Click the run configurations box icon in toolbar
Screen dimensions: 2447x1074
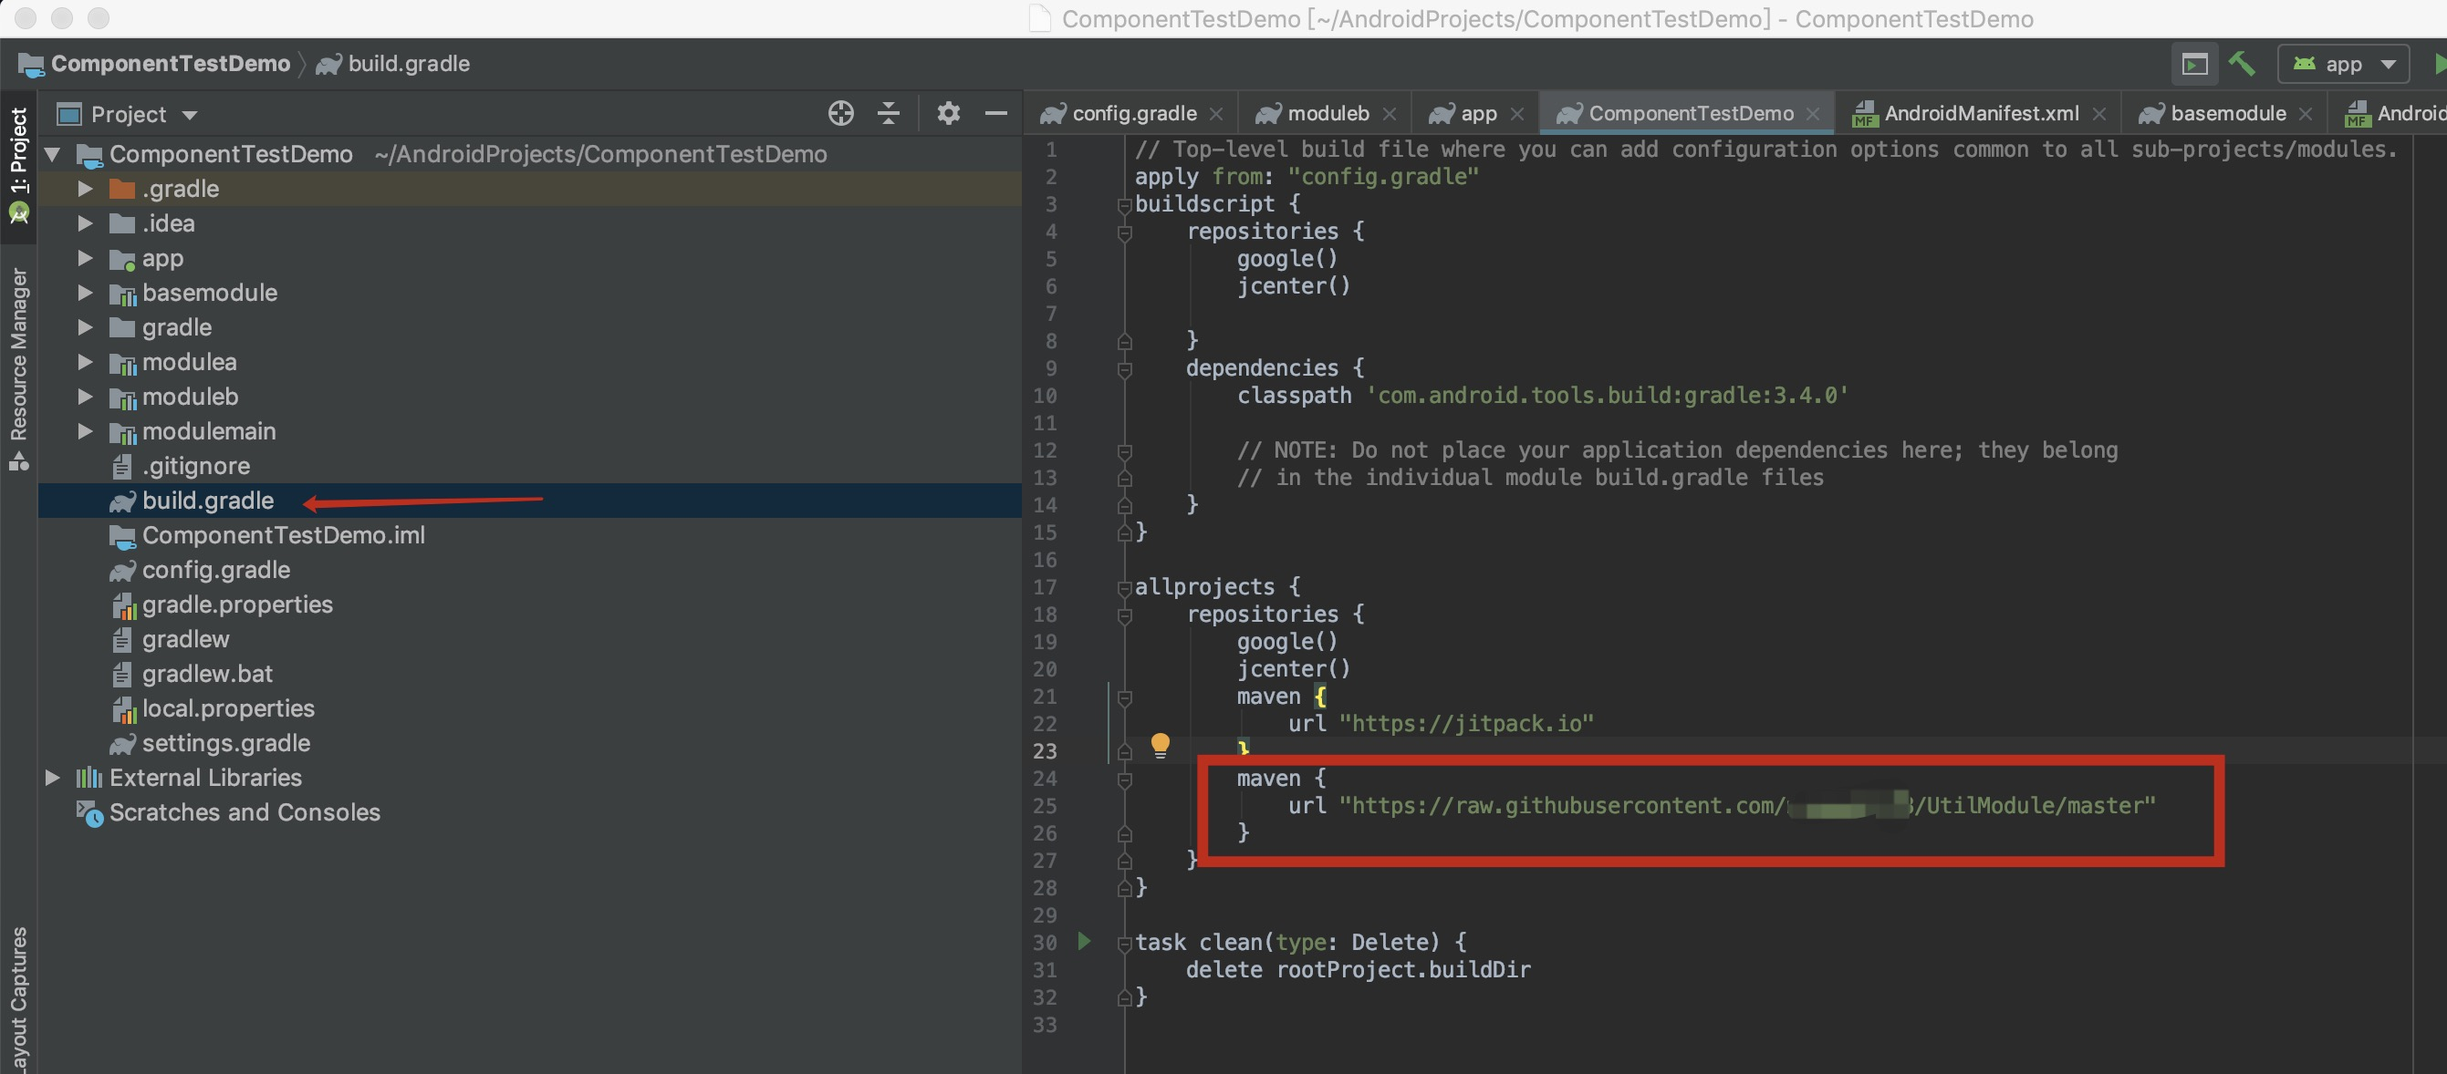pos(2194,65)
